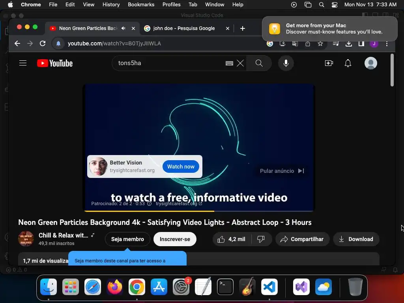The image size is (404, 303).
Task: Open Chrome three-dot menu
Action: click(387, 43)
